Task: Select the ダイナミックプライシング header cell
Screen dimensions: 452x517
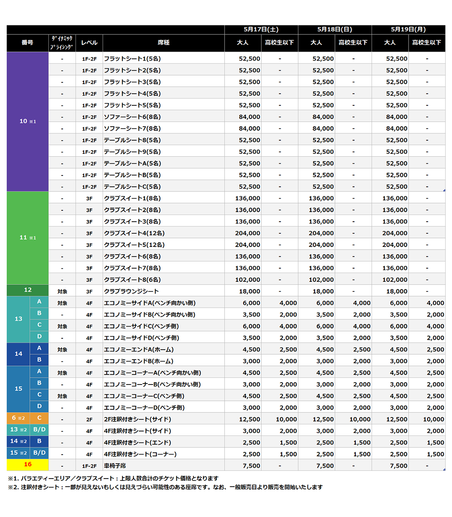Action: tap(62, 43)
